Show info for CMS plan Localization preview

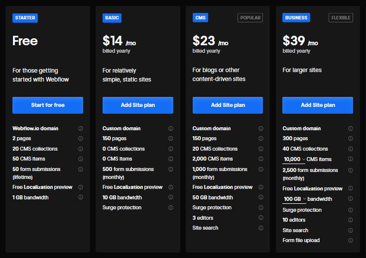click(261, 187)
